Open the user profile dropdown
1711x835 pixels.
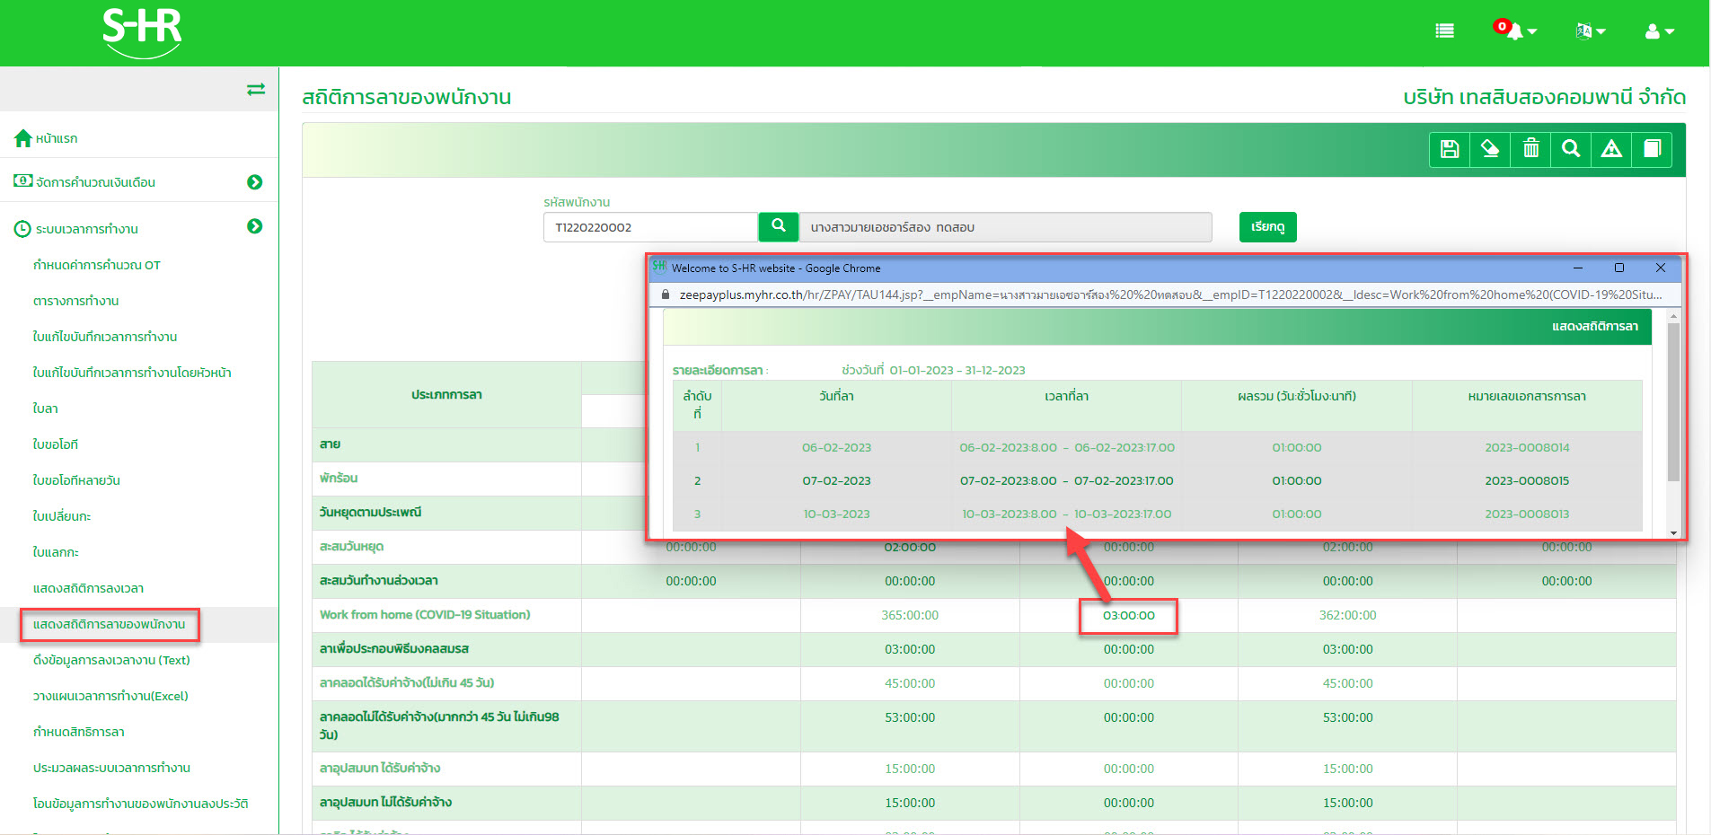tap(1659, 31)
